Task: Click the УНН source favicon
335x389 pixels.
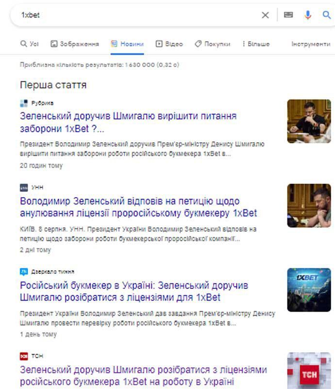Action: (x=24, y=187)
